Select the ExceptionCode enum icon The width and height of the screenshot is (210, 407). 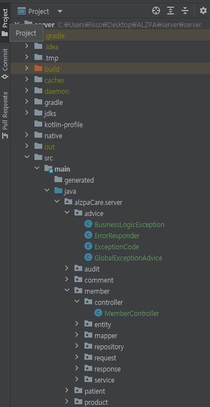pos(88,247)
